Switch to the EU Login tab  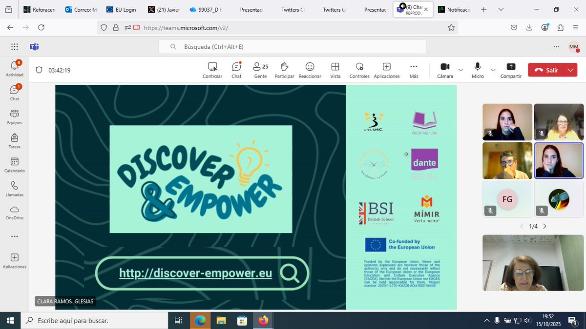tap(123, 9)
